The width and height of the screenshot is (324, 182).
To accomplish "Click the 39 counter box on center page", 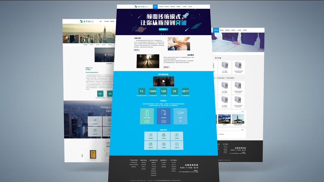I will (x=174, y=91).
